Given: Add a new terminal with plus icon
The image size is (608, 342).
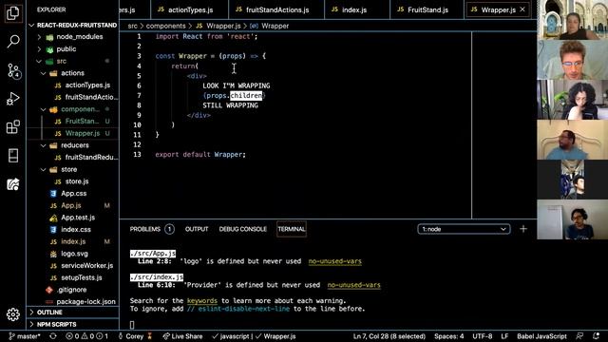Looking at the screenshot, I should (x=523, y=229).
